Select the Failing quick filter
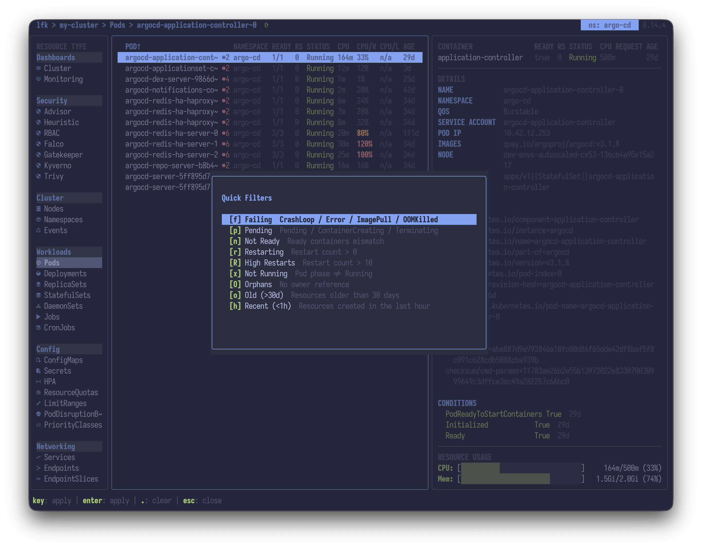Viewport: 702px width, 549px height. [x=349, y=219]
